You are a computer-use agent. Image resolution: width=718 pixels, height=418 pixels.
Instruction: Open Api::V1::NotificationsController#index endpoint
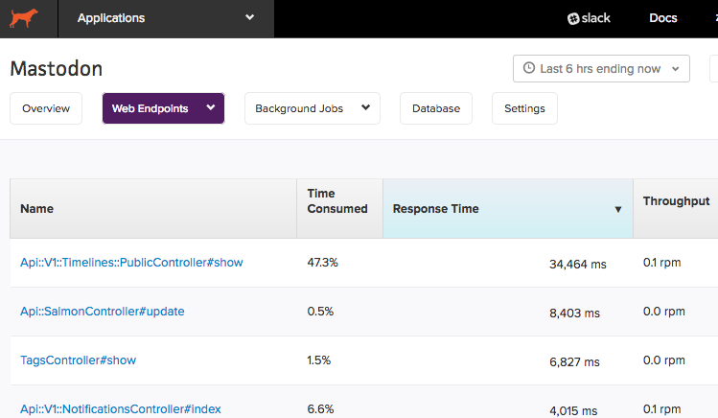[121, 408]
